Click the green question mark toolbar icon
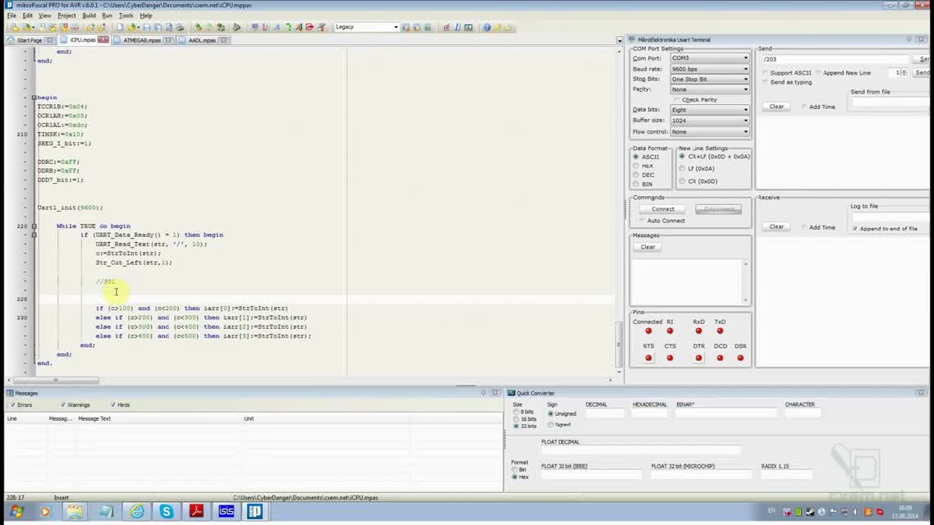The height and width of the screenshot is (525, 934). (x=288, y=27)
